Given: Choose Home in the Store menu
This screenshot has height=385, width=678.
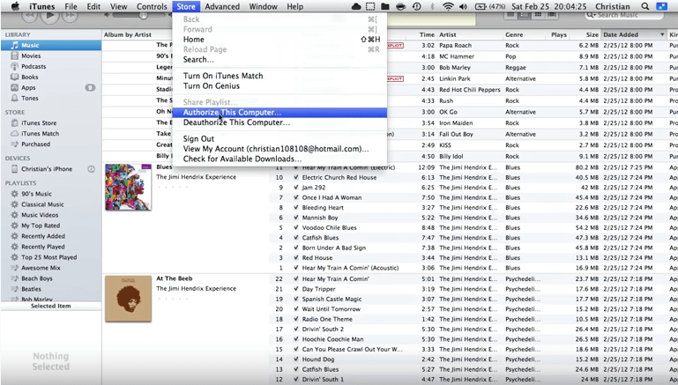Looking at the screenshot, I should tap(279, 40).
